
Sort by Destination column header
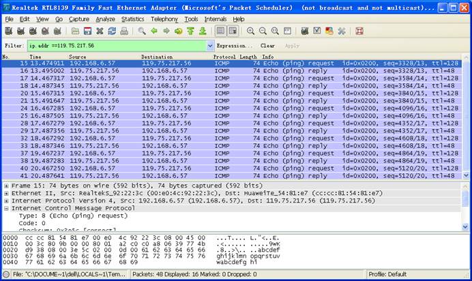click(157, 57)
